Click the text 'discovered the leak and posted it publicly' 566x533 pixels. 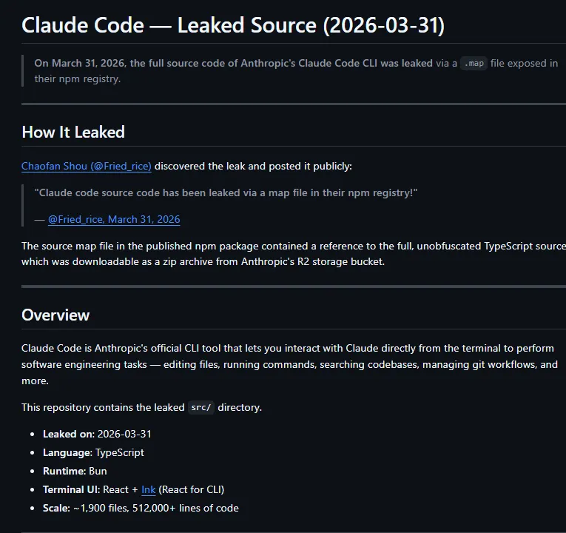pyautogui.click(x=253, y=166)
